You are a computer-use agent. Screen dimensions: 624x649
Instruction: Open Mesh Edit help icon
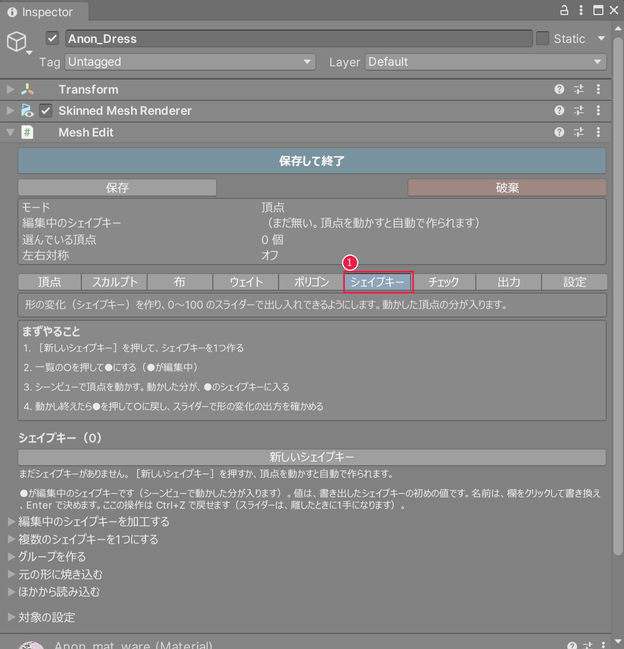[x=559, y=132]
